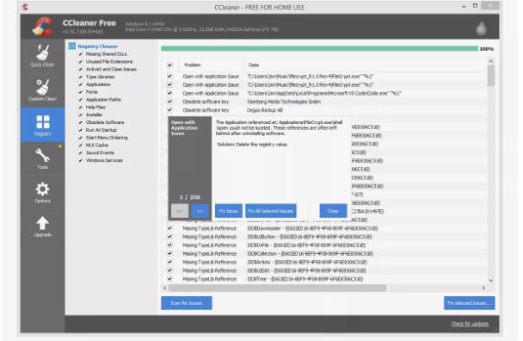
Task: Uncheck the ISDBDownloader row checkbox
Action: click(x=169, y=228)
